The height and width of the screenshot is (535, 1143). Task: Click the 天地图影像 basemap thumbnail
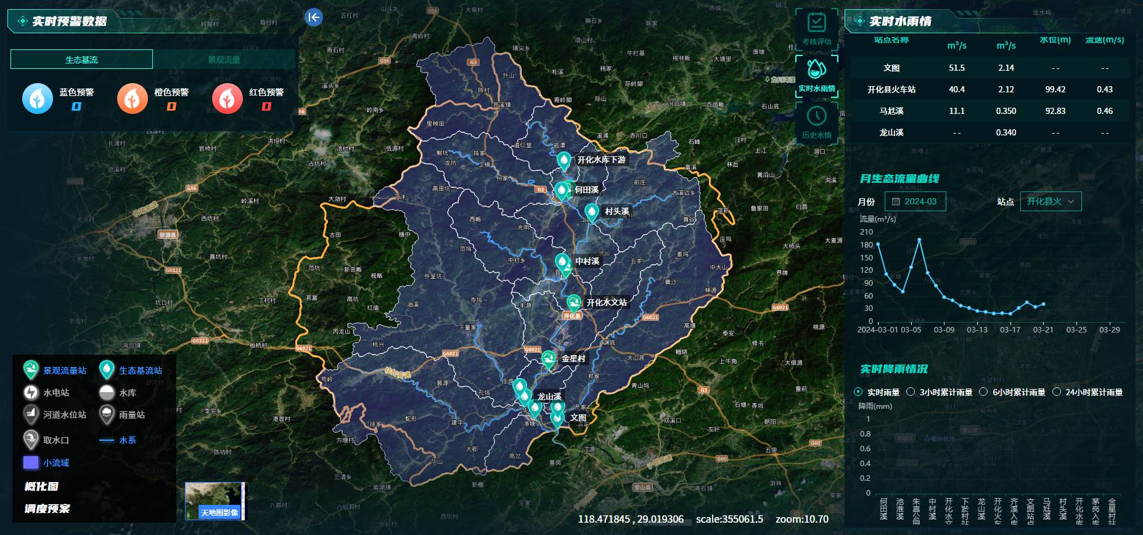[x=215, y=501]
